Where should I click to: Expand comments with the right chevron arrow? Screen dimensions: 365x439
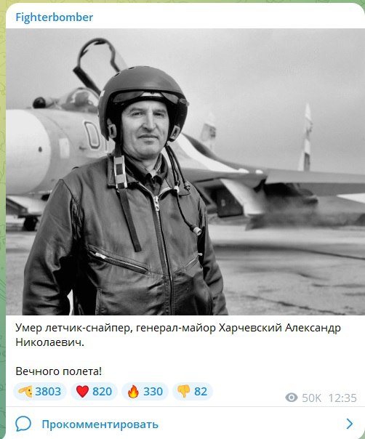(349, 424)
